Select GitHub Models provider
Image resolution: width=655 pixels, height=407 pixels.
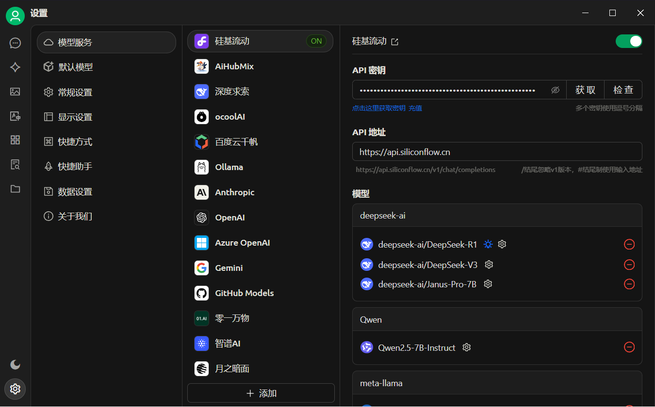coord(261,293)
